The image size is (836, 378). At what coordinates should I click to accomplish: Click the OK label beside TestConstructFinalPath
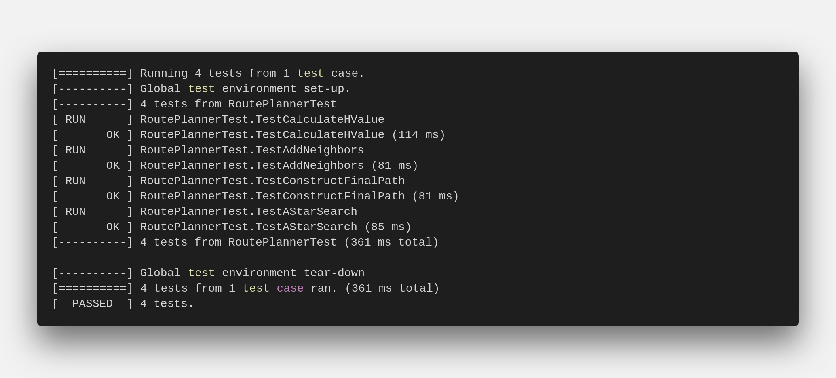click(113, 196)
